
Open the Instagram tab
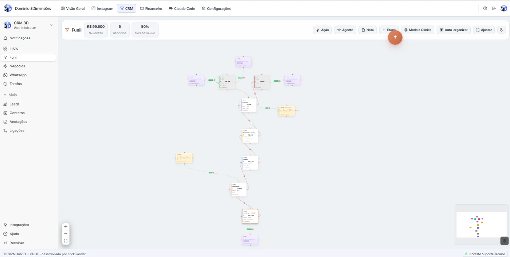click(102, 8)
